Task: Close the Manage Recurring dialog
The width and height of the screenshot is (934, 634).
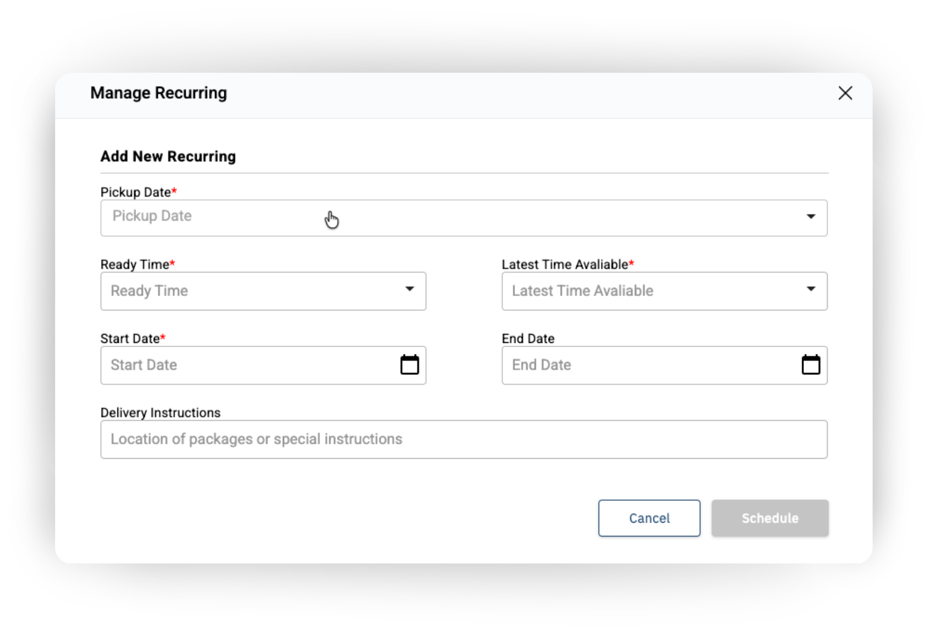Action: pyautogui.click(x=845, y=93)
